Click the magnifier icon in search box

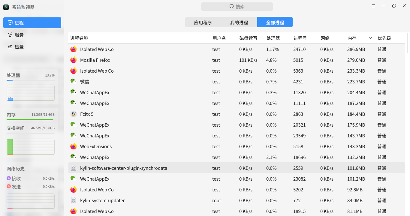pos(232,7)
